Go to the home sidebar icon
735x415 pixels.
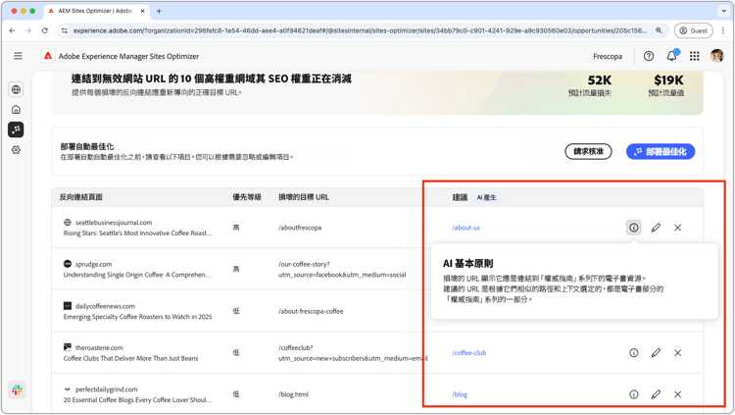(16, 109)
